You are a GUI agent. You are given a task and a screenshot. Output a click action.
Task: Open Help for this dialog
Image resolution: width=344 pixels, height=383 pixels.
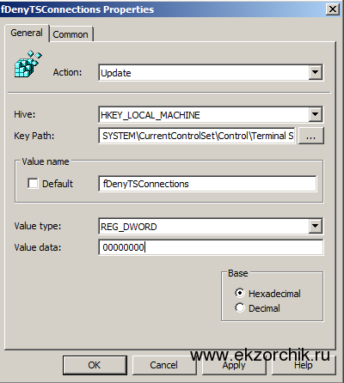click(304, 366)
